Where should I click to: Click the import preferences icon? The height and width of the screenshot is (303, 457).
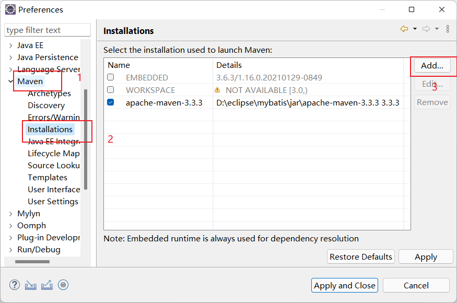coord(31,285)
